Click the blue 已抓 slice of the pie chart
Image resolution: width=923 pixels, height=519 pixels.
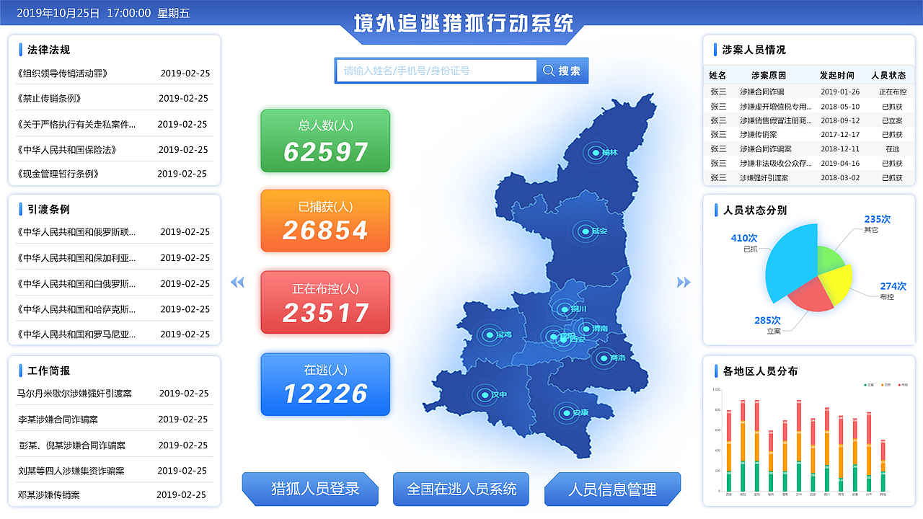pyautogui.click(x=793, y=263)
